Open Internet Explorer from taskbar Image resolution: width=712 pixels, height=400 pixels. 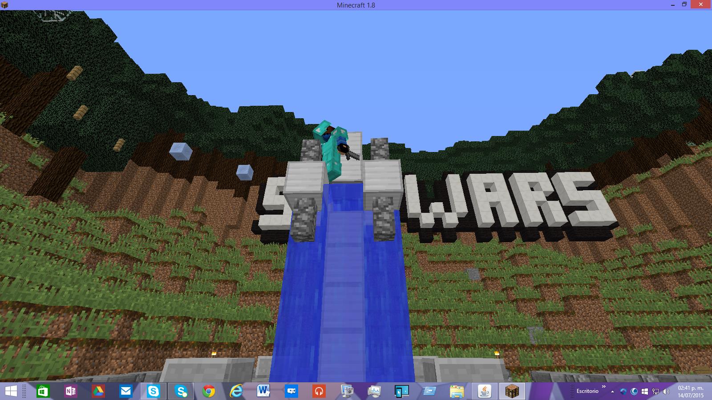coord(236,391)
